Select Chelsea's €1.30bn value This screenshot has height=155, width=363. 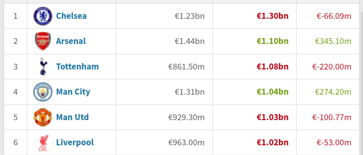(x=272, y=16)
